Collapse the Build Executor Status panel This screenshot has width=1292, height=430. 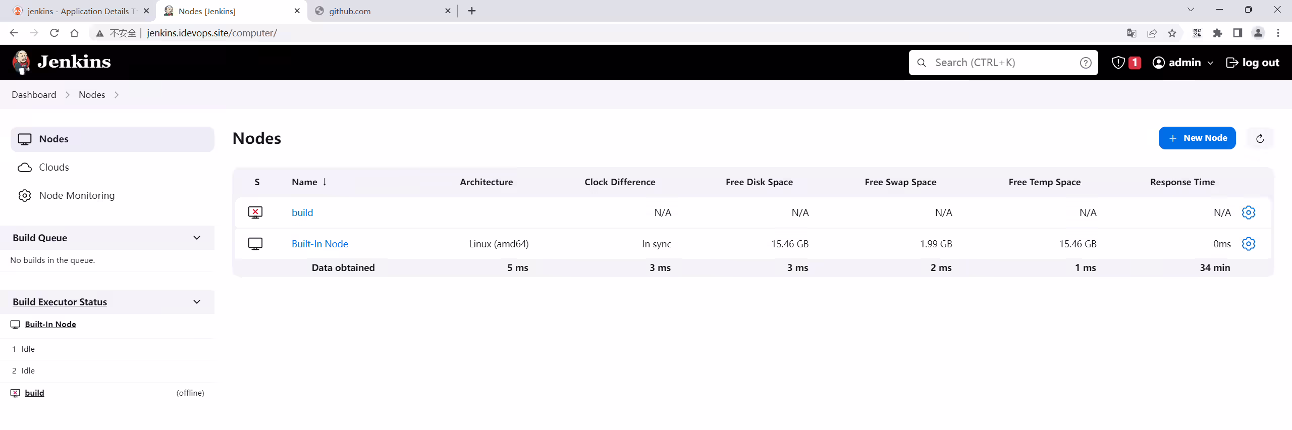pyautogui.click(x=197, y=302)
